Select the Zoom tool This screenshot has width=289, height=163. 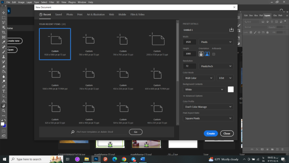click(x=4, y=111)
